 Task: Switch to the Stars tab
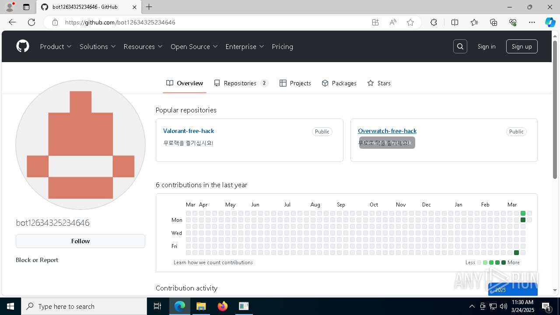379,83
